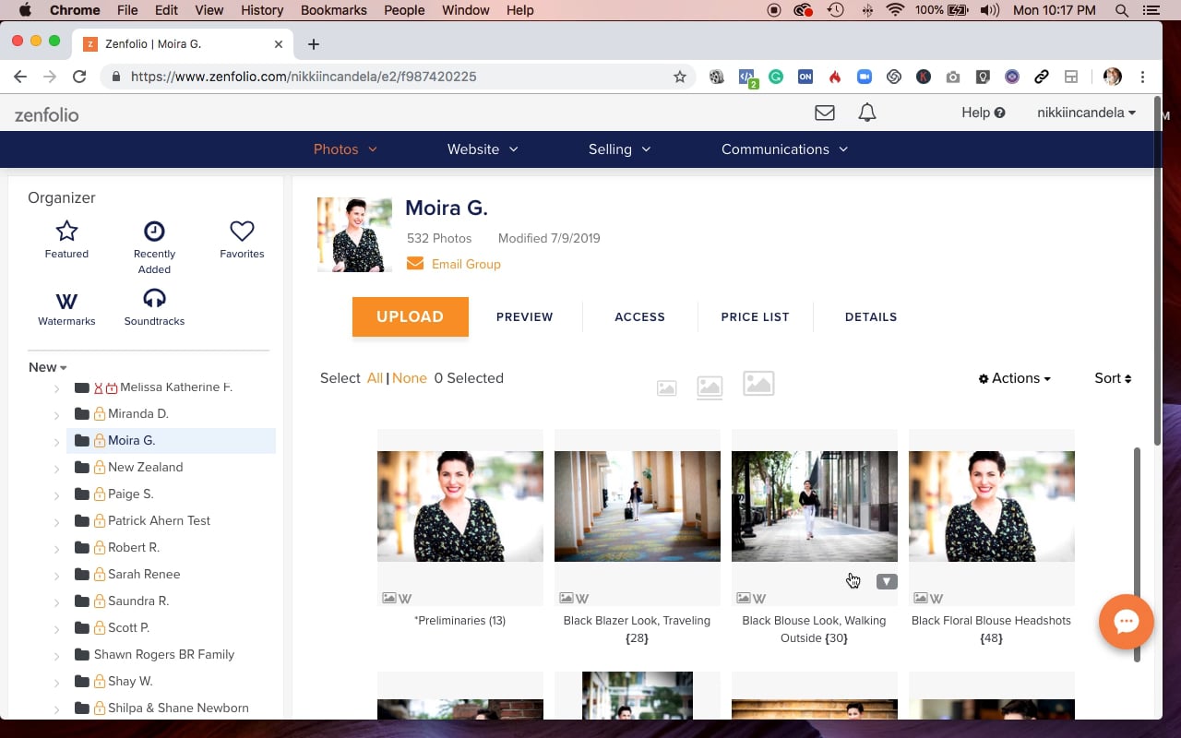This screenshot has width=1181, height=738.
Task: Open Soundtracks headphones icon
Action: (x=154, y=299)
